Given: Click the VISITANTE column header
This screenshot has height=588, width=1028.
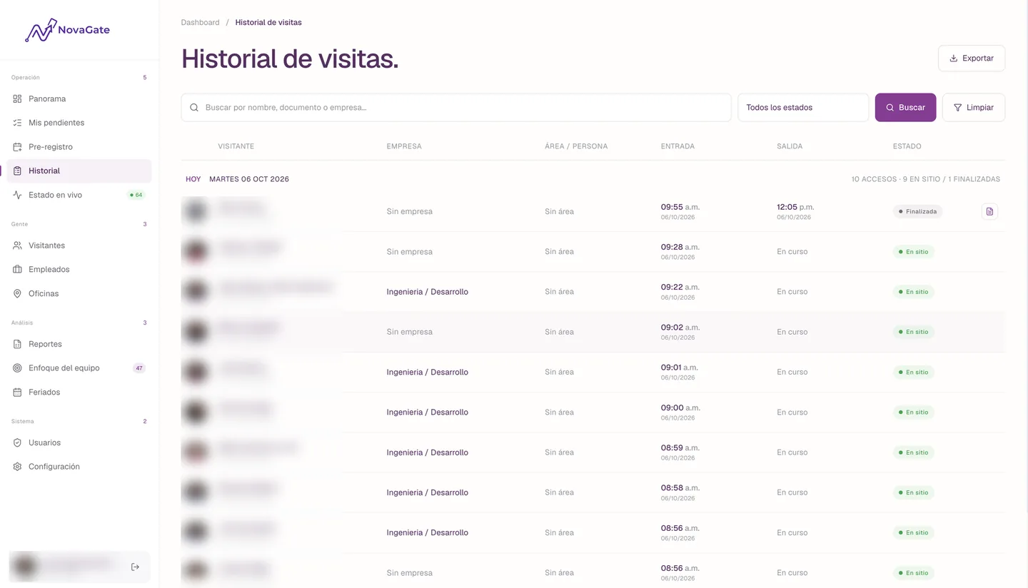Looking at the screenshot, I should [x=236, y=146].
